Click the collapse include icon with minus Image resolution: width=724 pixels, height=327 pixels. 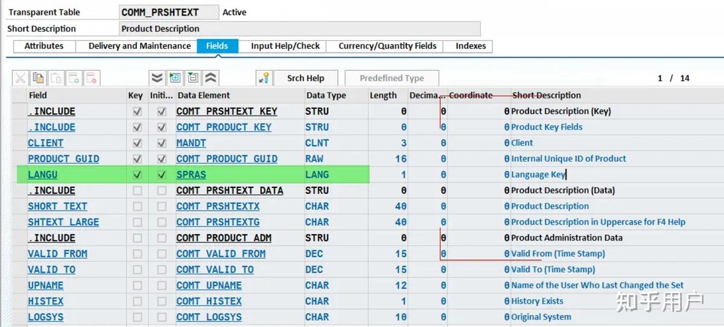pyautogui.click(x=192, y=78)
